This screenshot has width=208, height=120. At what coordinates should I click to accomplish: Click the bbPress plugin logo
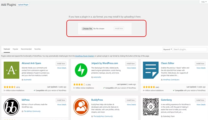(x=11, y=107)
